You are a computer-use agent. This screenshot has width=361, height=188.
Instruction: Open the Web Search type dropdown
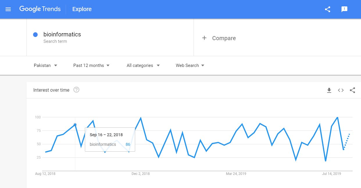pyautogui.click(x=190, y=65)
